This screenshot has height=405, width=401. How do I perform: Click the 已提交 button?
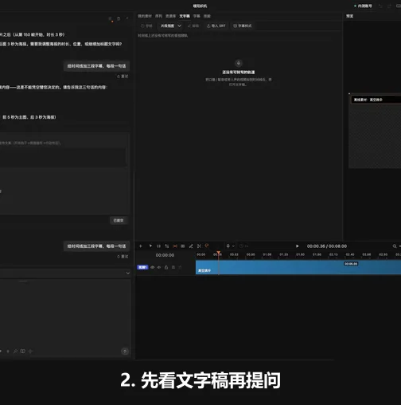click(x=119, y=221)
